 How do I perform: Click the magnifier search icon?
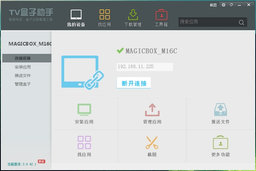coord(241,22)
